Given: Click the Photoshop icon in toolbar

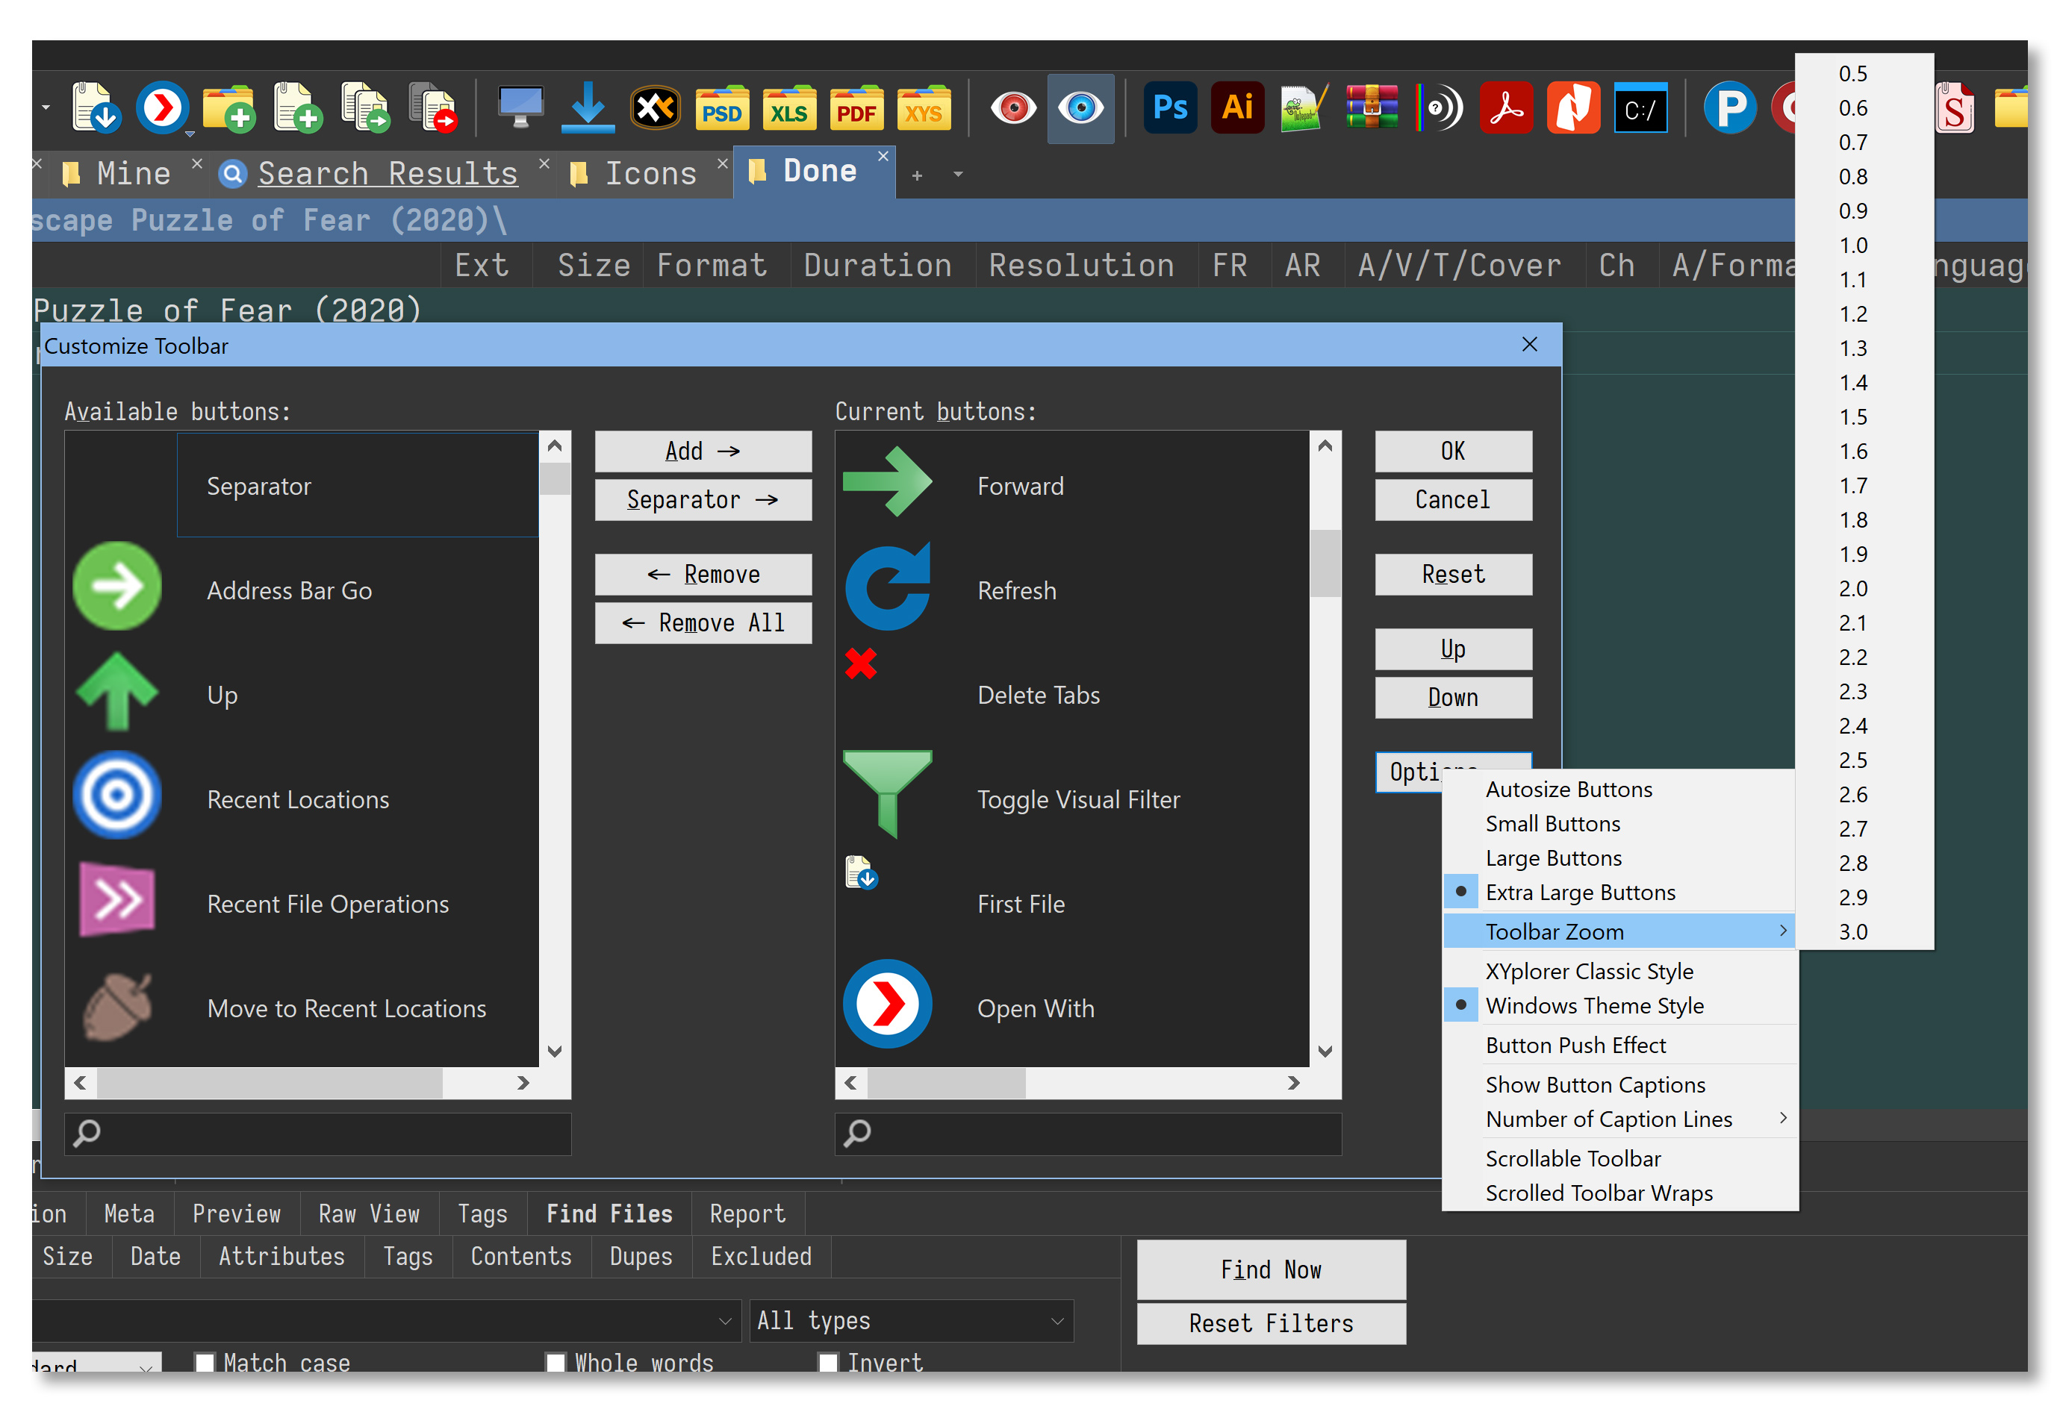Looking at the screenshot, I should (x=1169, y=109).
